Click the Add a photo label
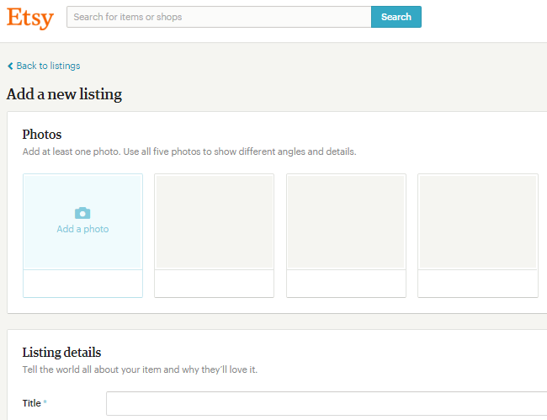This screenshot has width=547, height=420. 82,229
